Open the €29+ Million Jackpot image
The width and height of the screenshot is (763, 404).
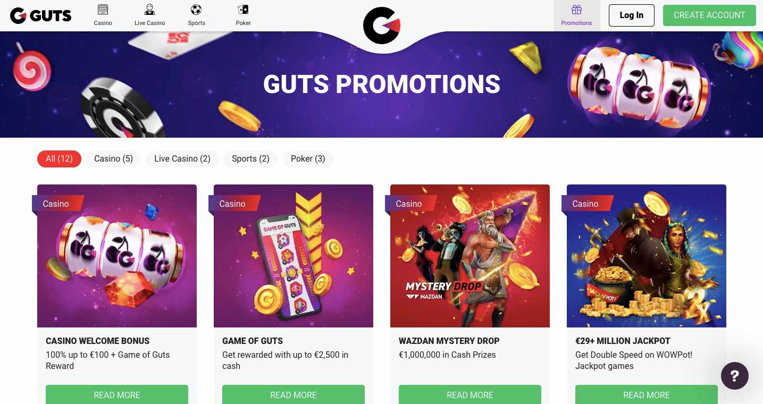pos(647,256)
